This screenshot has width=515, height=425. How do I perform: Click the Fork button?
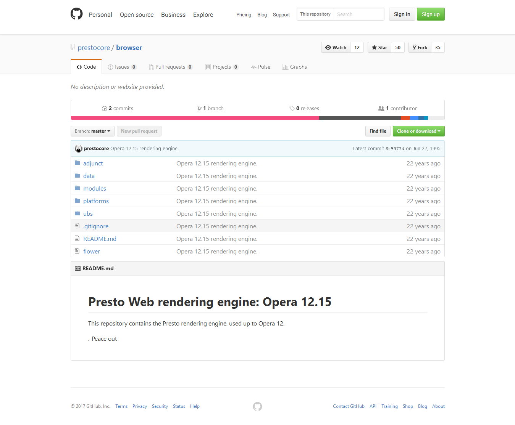coord(420,47)
